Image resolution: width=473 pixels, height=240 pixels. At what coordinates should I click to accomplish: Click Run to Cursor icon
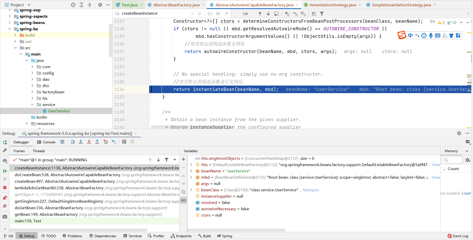[114, 142]
